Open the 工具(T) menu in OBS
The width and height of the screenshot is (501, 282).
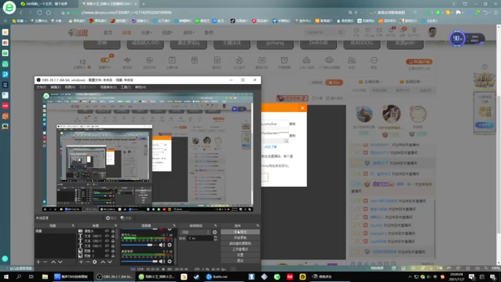pos(126,87)
